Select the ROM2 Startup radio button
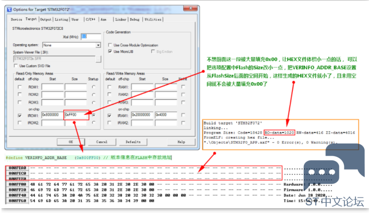This screenshot has width=370, height=213. (x=94, y=94)
